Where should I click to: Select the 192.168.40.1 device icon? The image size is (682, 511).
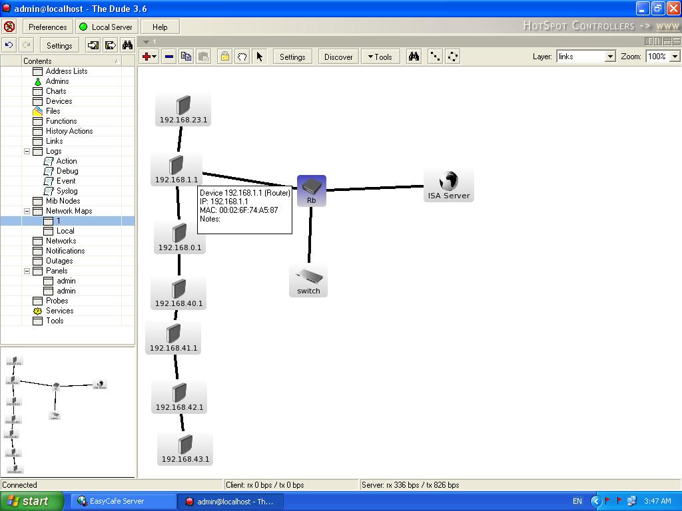pos(178,293)
